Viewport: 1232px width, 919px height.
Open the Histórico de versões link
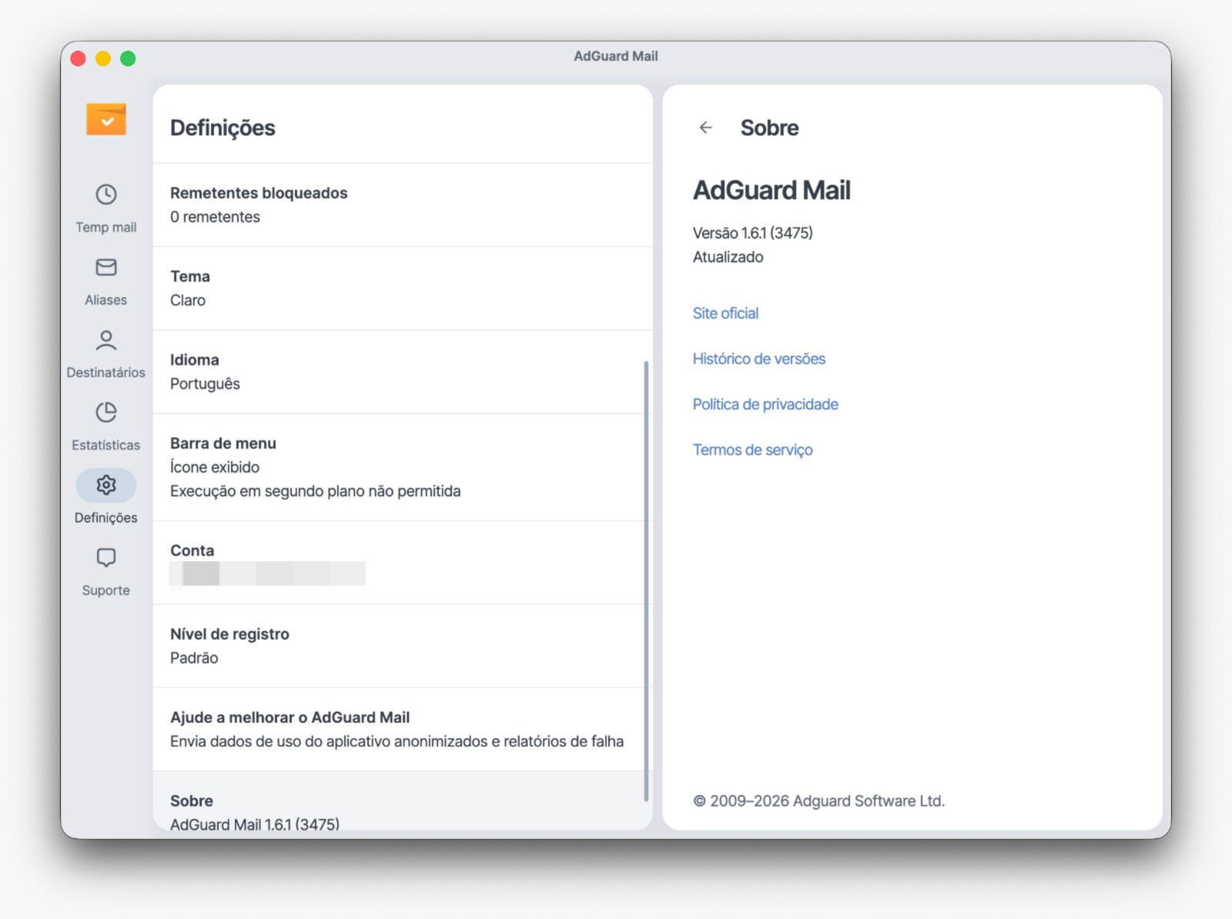pyautogui.click(x=758, y=359)
